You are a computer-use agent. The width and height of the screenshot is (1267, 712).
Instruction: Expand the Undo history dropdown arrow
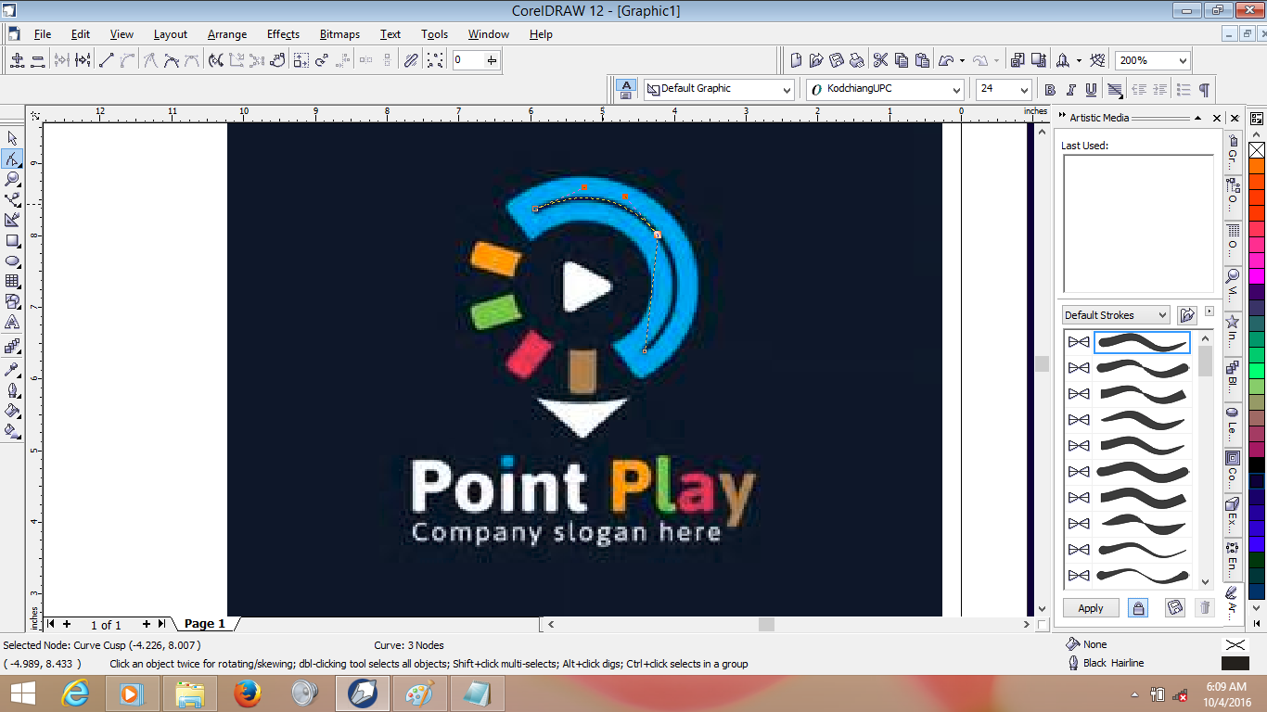click(962, 61)
